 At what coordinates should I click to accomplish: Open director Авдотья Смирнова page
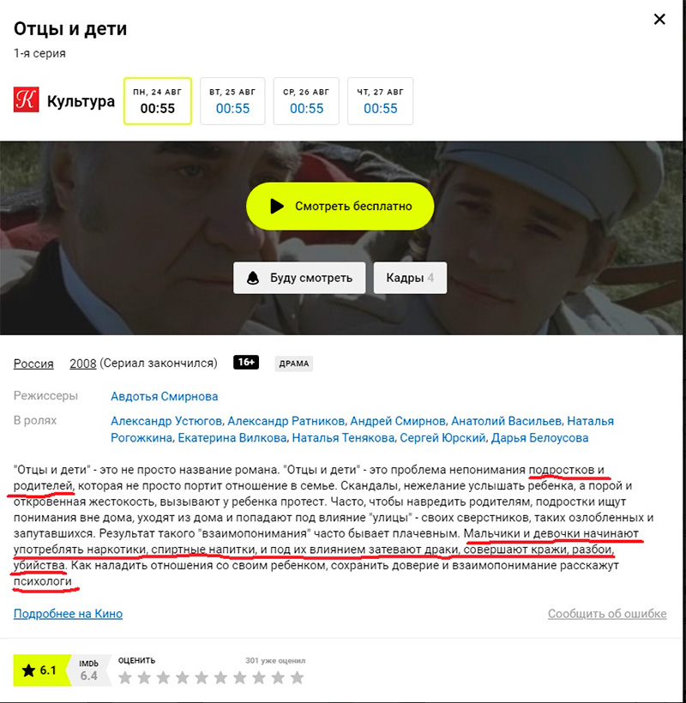(164, 396)
